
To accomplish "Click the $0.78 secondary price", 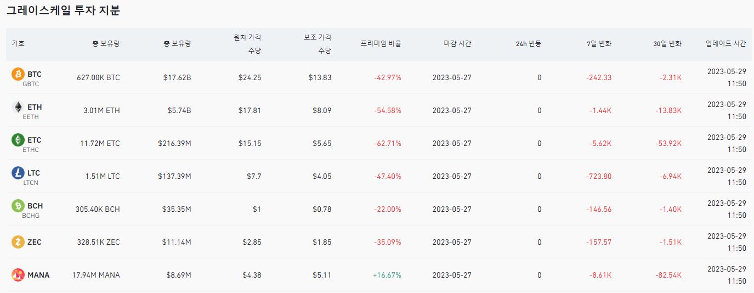I will click(x=322, y=209).
